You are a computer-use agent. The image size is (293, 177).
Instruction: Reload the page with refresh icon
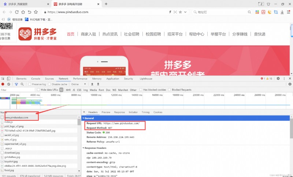[x=17, y=12]
